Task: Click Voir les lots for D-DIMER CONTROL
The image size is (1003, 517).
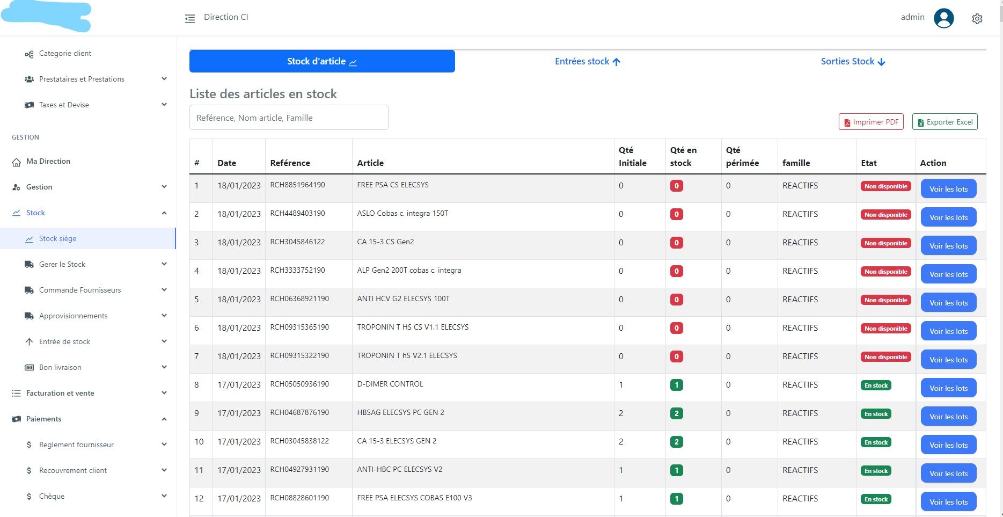Action: pyautogui.click(x=948, y=388)
